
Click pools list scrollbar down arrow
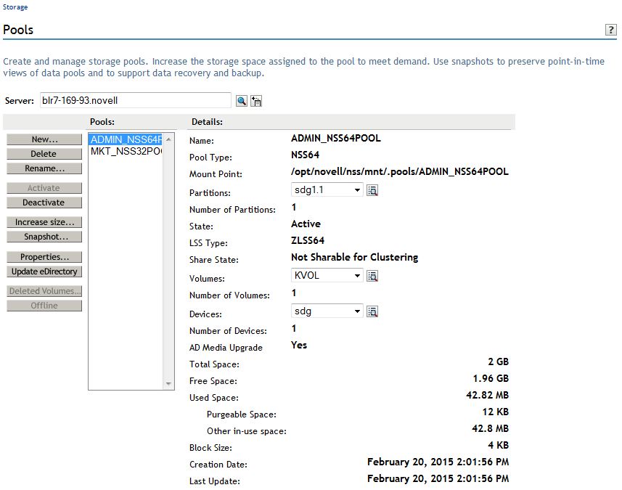pyautogui.click(x=168, y=384)
